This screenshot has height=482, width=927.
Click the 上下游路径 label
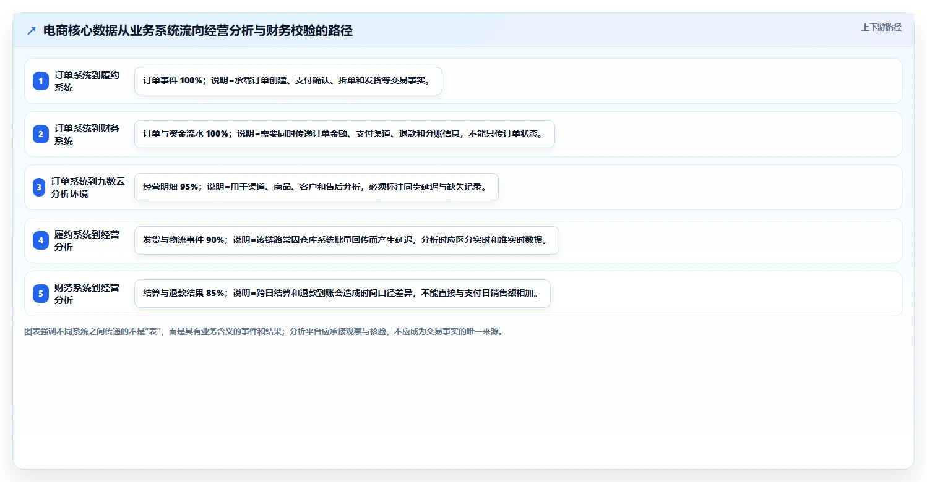[881, 27]
